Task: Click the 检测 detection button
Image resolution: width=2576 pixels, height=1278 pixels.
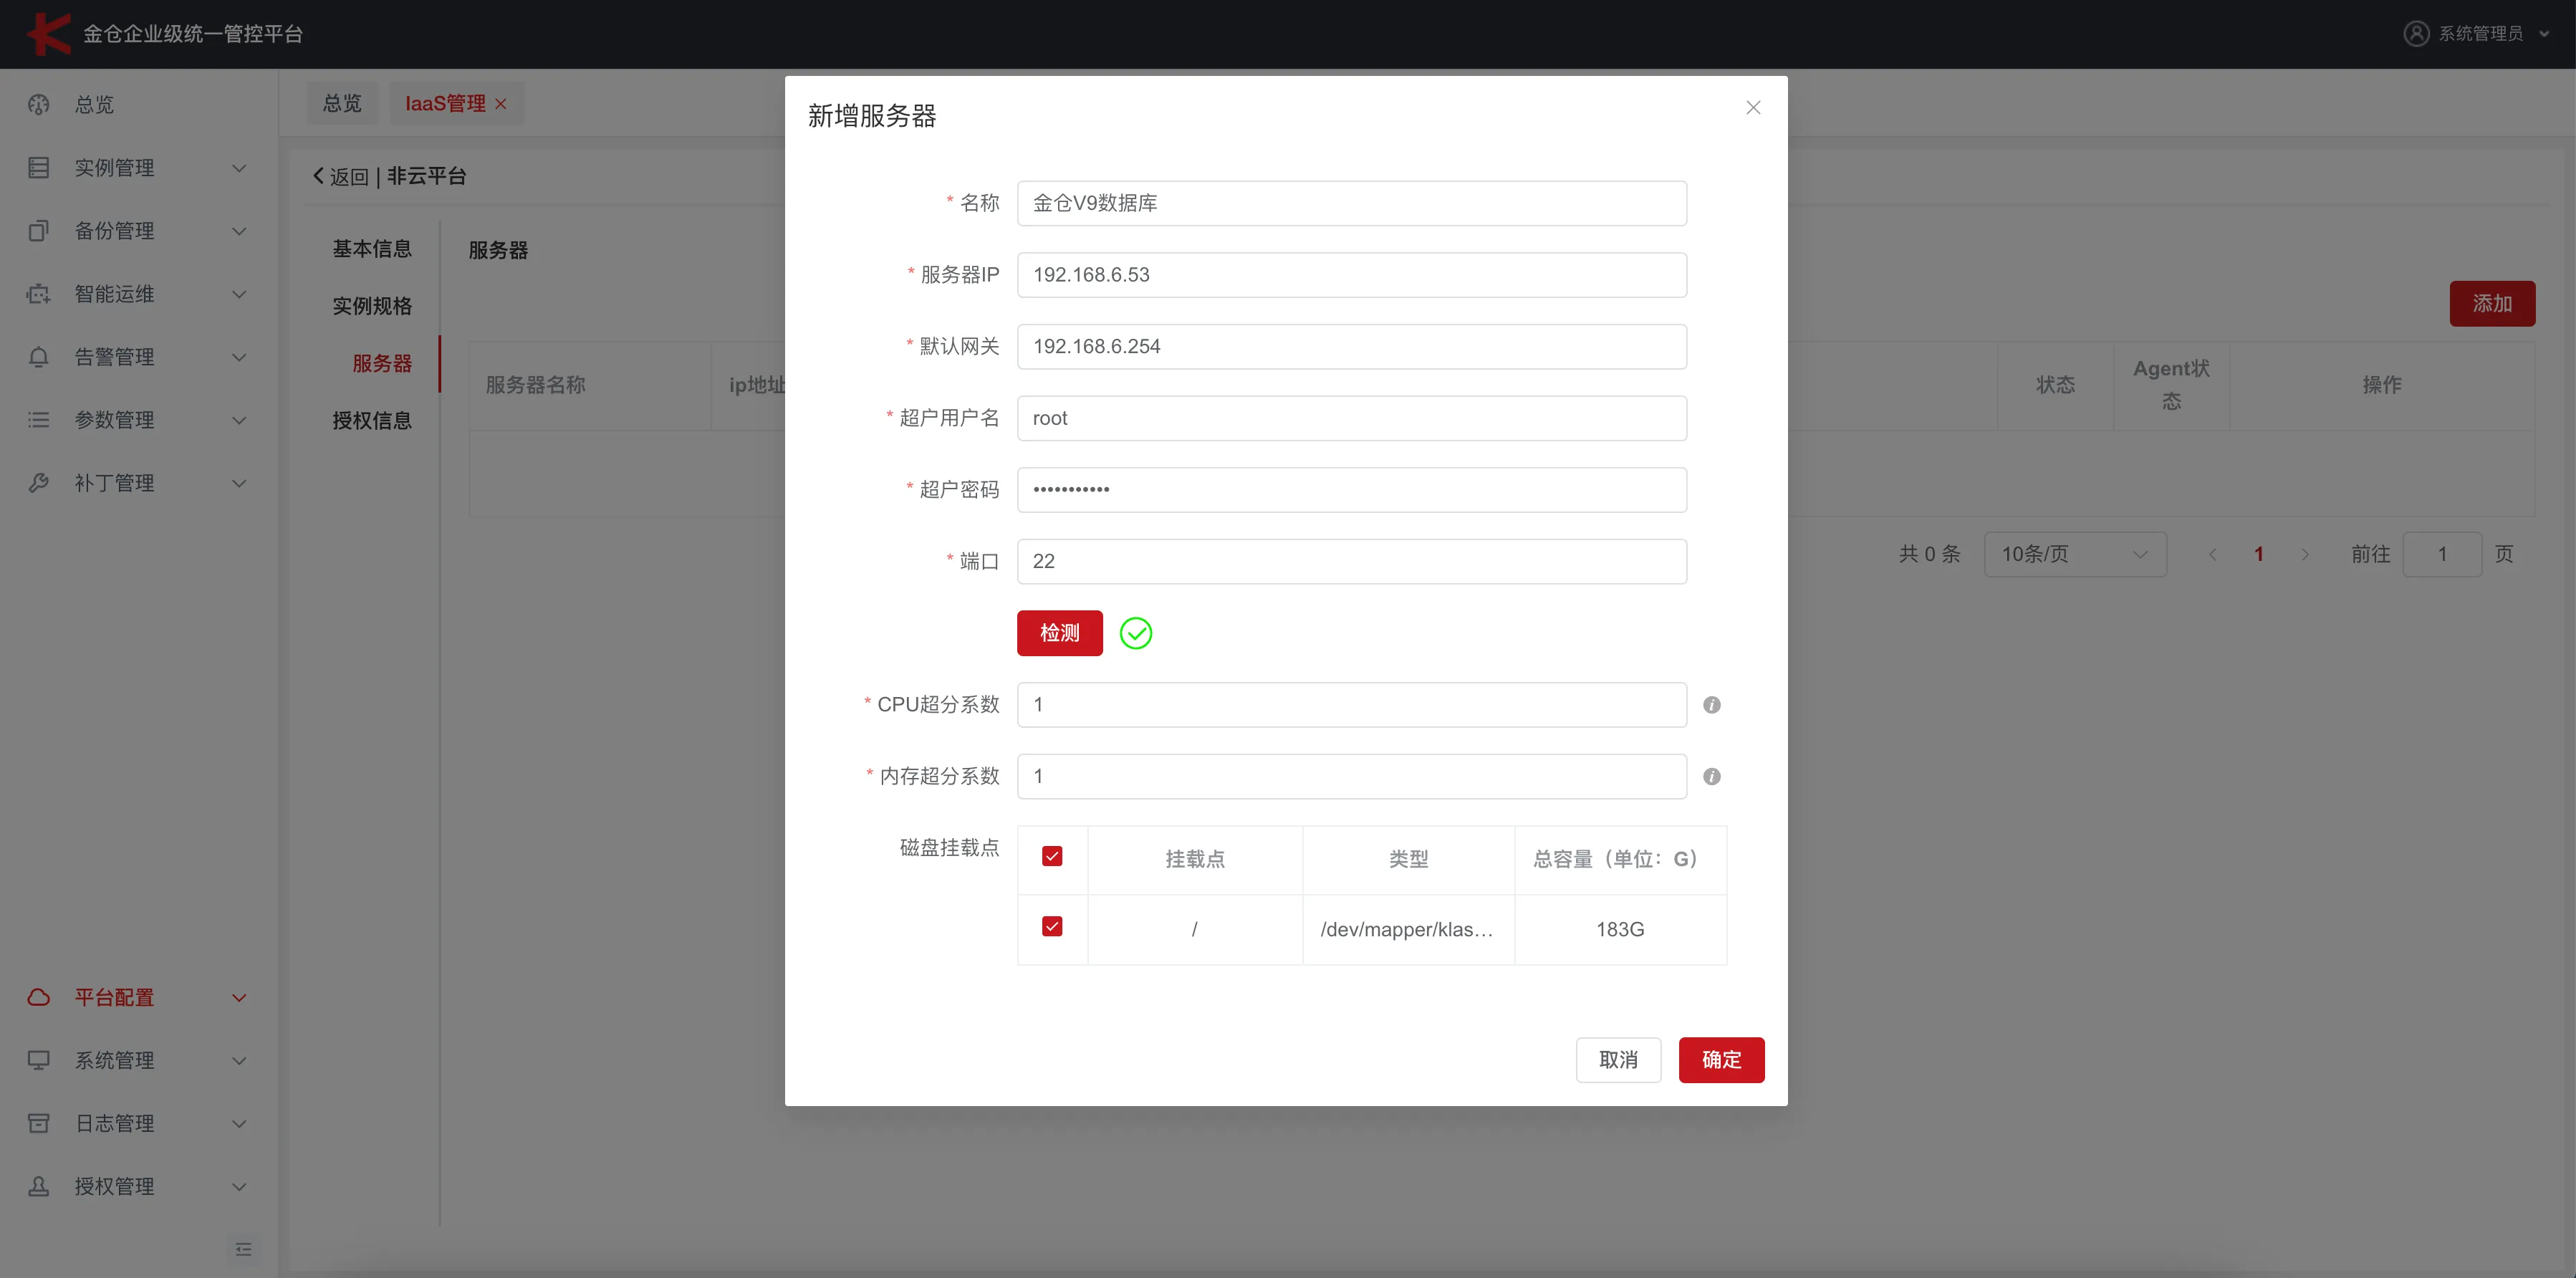Action: pyautogui.click(x=1059, y=633)
